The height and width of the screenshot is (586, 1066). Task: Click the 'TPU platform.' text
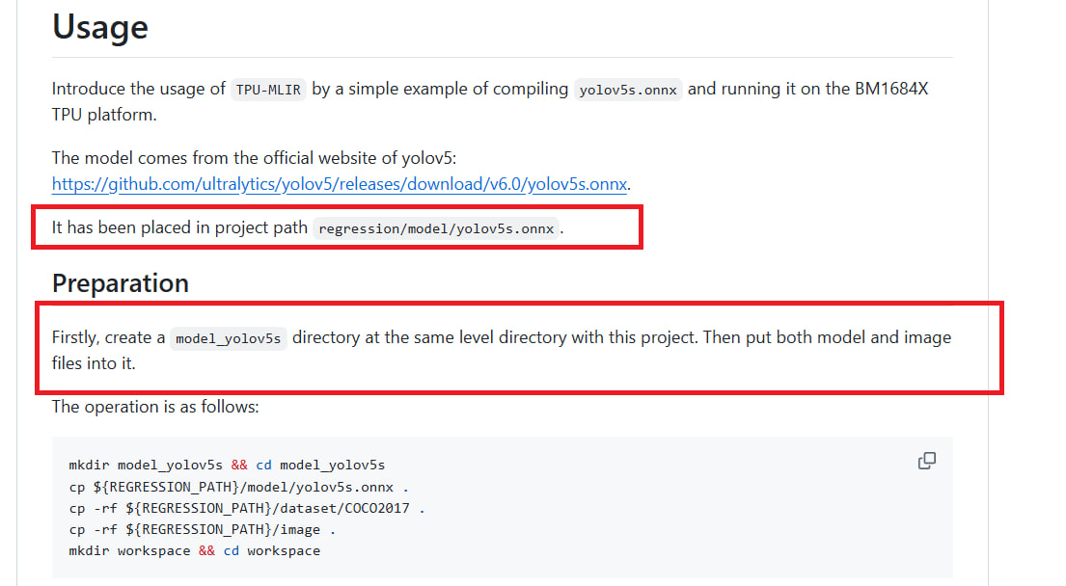coord(104,115)
